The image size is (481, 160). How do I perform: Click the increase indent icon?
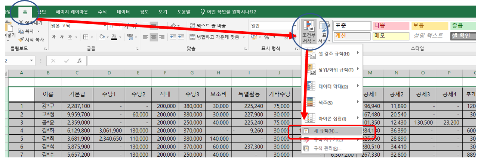(182, 37)
